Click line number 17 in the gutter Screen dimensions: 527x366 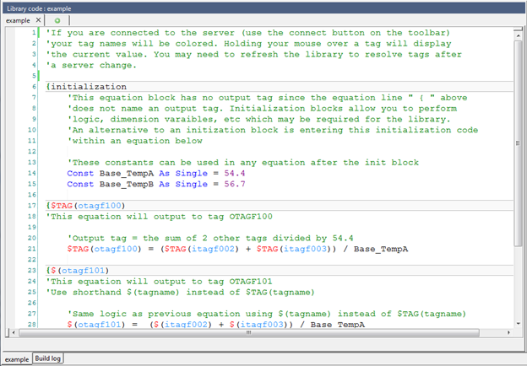click(x=32, y=206)
